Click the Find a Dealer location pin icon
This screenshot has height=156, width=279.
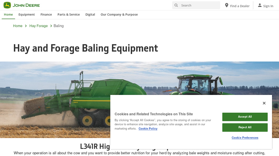226,5
